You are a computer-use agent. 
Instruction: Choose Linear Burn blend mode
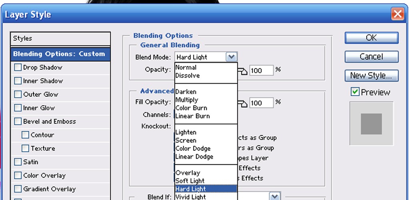(206, 116)
